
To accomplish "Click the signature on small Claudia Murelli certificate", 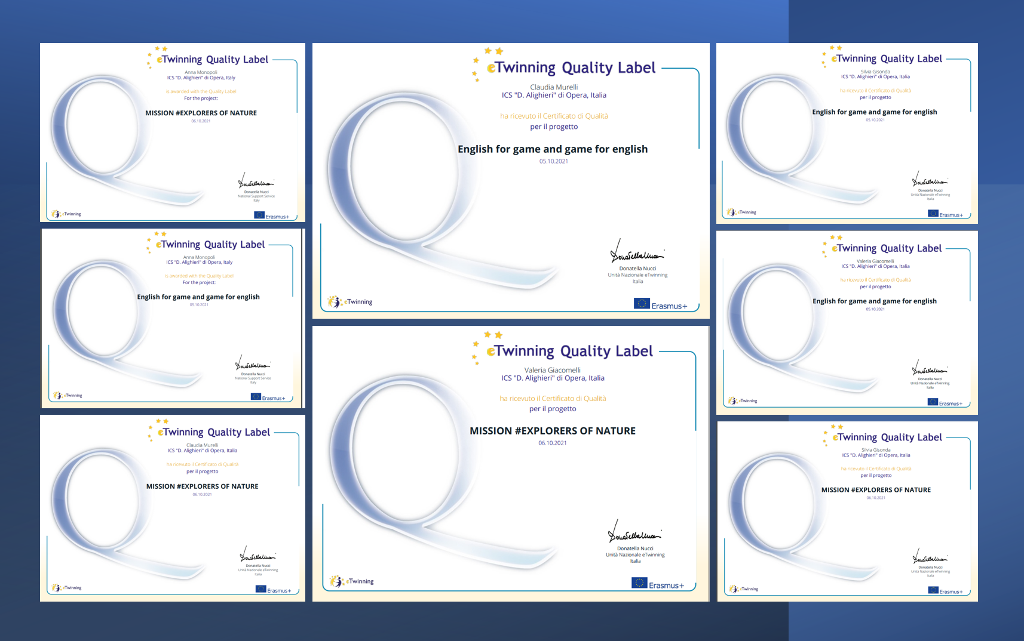I will click(x=258, y=555).
